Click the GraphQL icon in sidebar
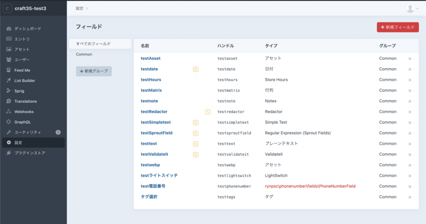This screenshot has width=426, height=224. (9, 122)
